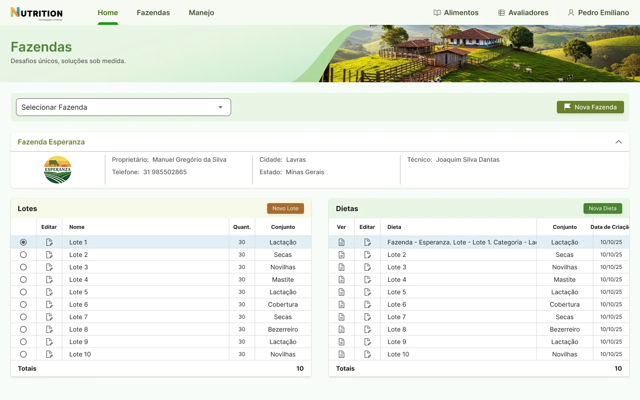The width and height of the screenshot is (640, 400).
Task: Click Cobertura in the Lotes table
Action: tap(283, 304)
